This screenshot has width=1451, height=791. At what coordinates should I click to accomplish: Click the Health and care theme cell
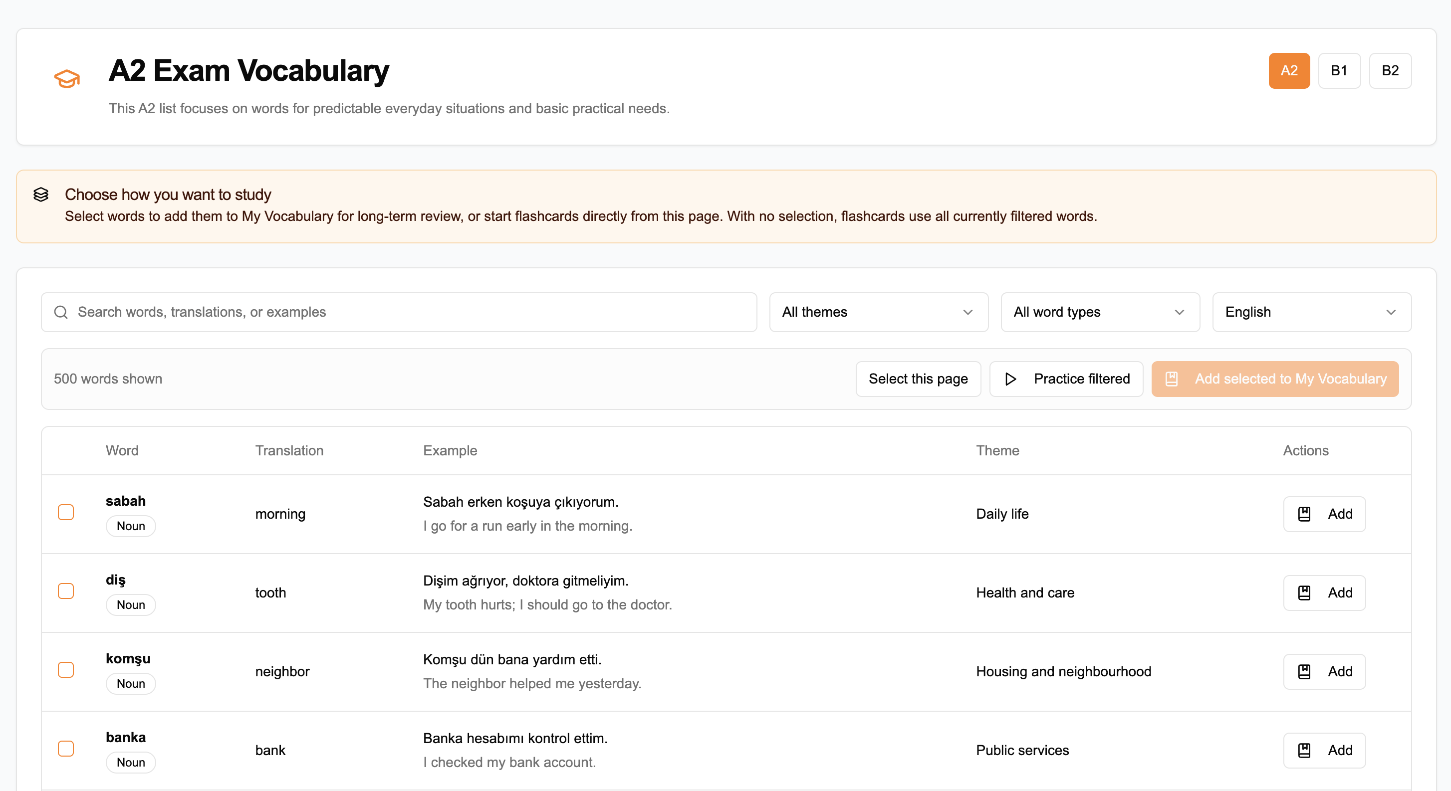click(x=1025, y=593)
